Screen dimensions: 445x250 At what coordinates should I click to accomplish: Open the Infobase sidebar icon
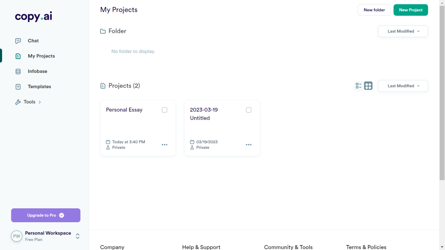17,71
